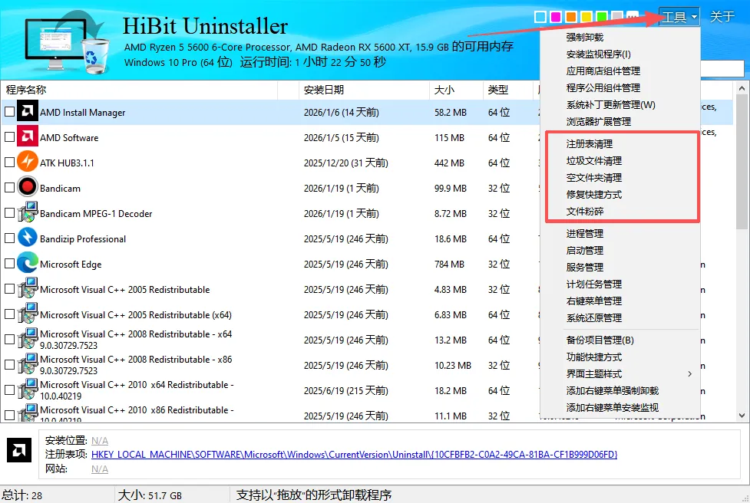The image size is (750, 503).
Task: Click the Visual C++ 2005 Redistributable icon (non-x64 row)
Action: point(28,288)
